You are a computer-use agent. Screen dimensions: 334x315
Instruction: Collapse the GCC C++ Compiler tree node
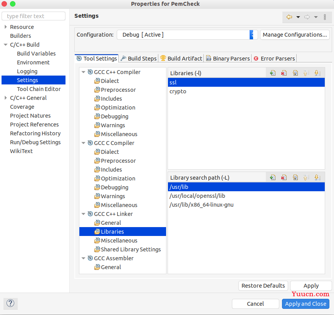(83, 72)
